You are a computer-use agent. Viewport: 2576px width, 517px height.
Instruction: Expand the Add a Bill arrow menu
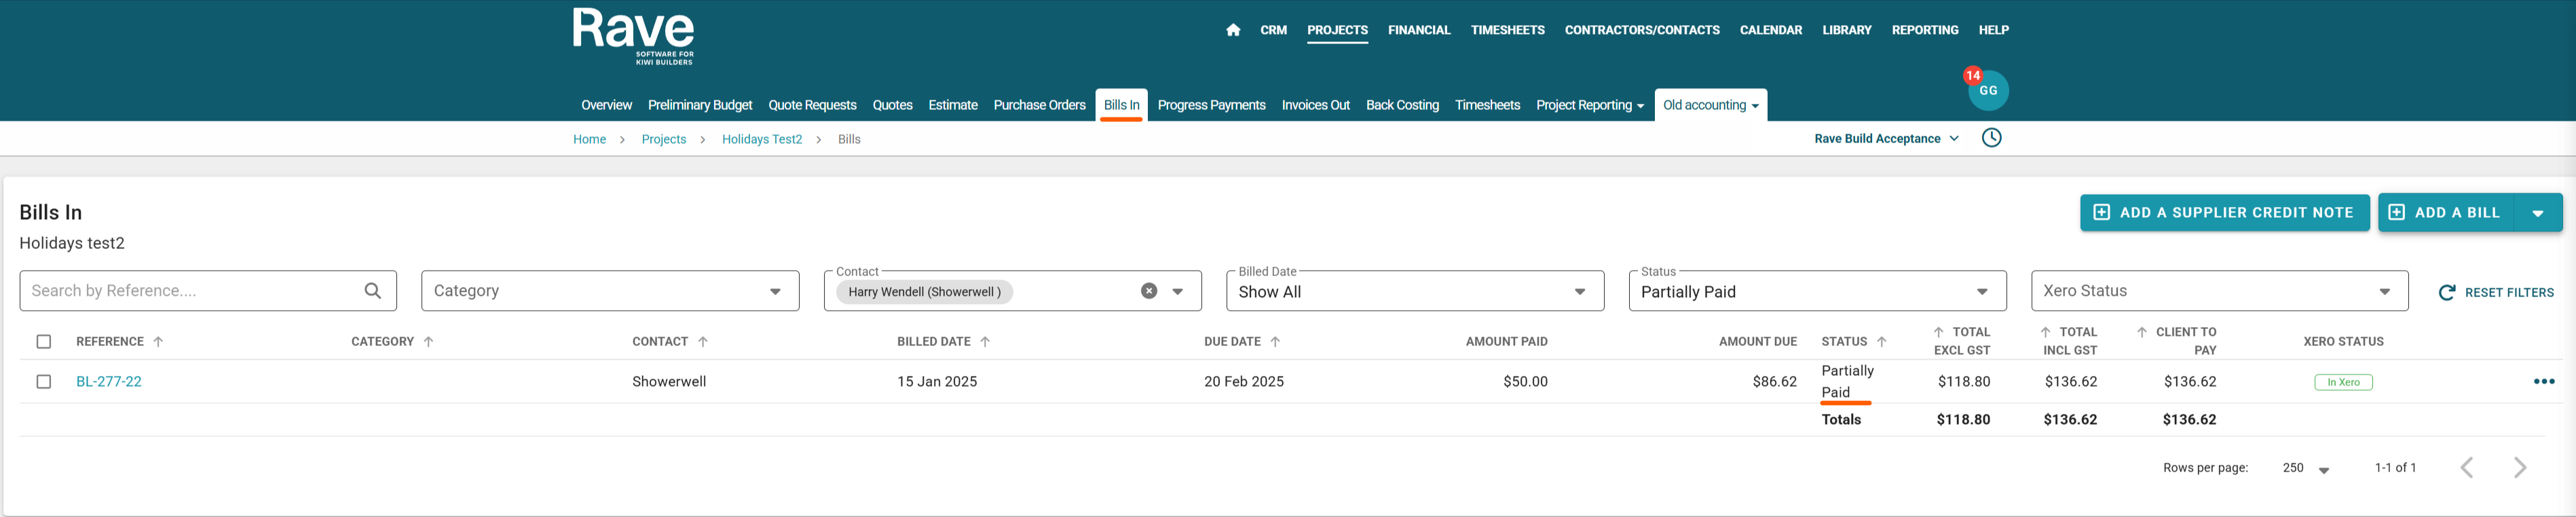(2537, 213)
